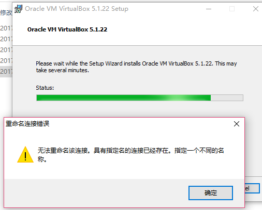Select the highlighted 2017 row in background list

(x=6, y=71)
